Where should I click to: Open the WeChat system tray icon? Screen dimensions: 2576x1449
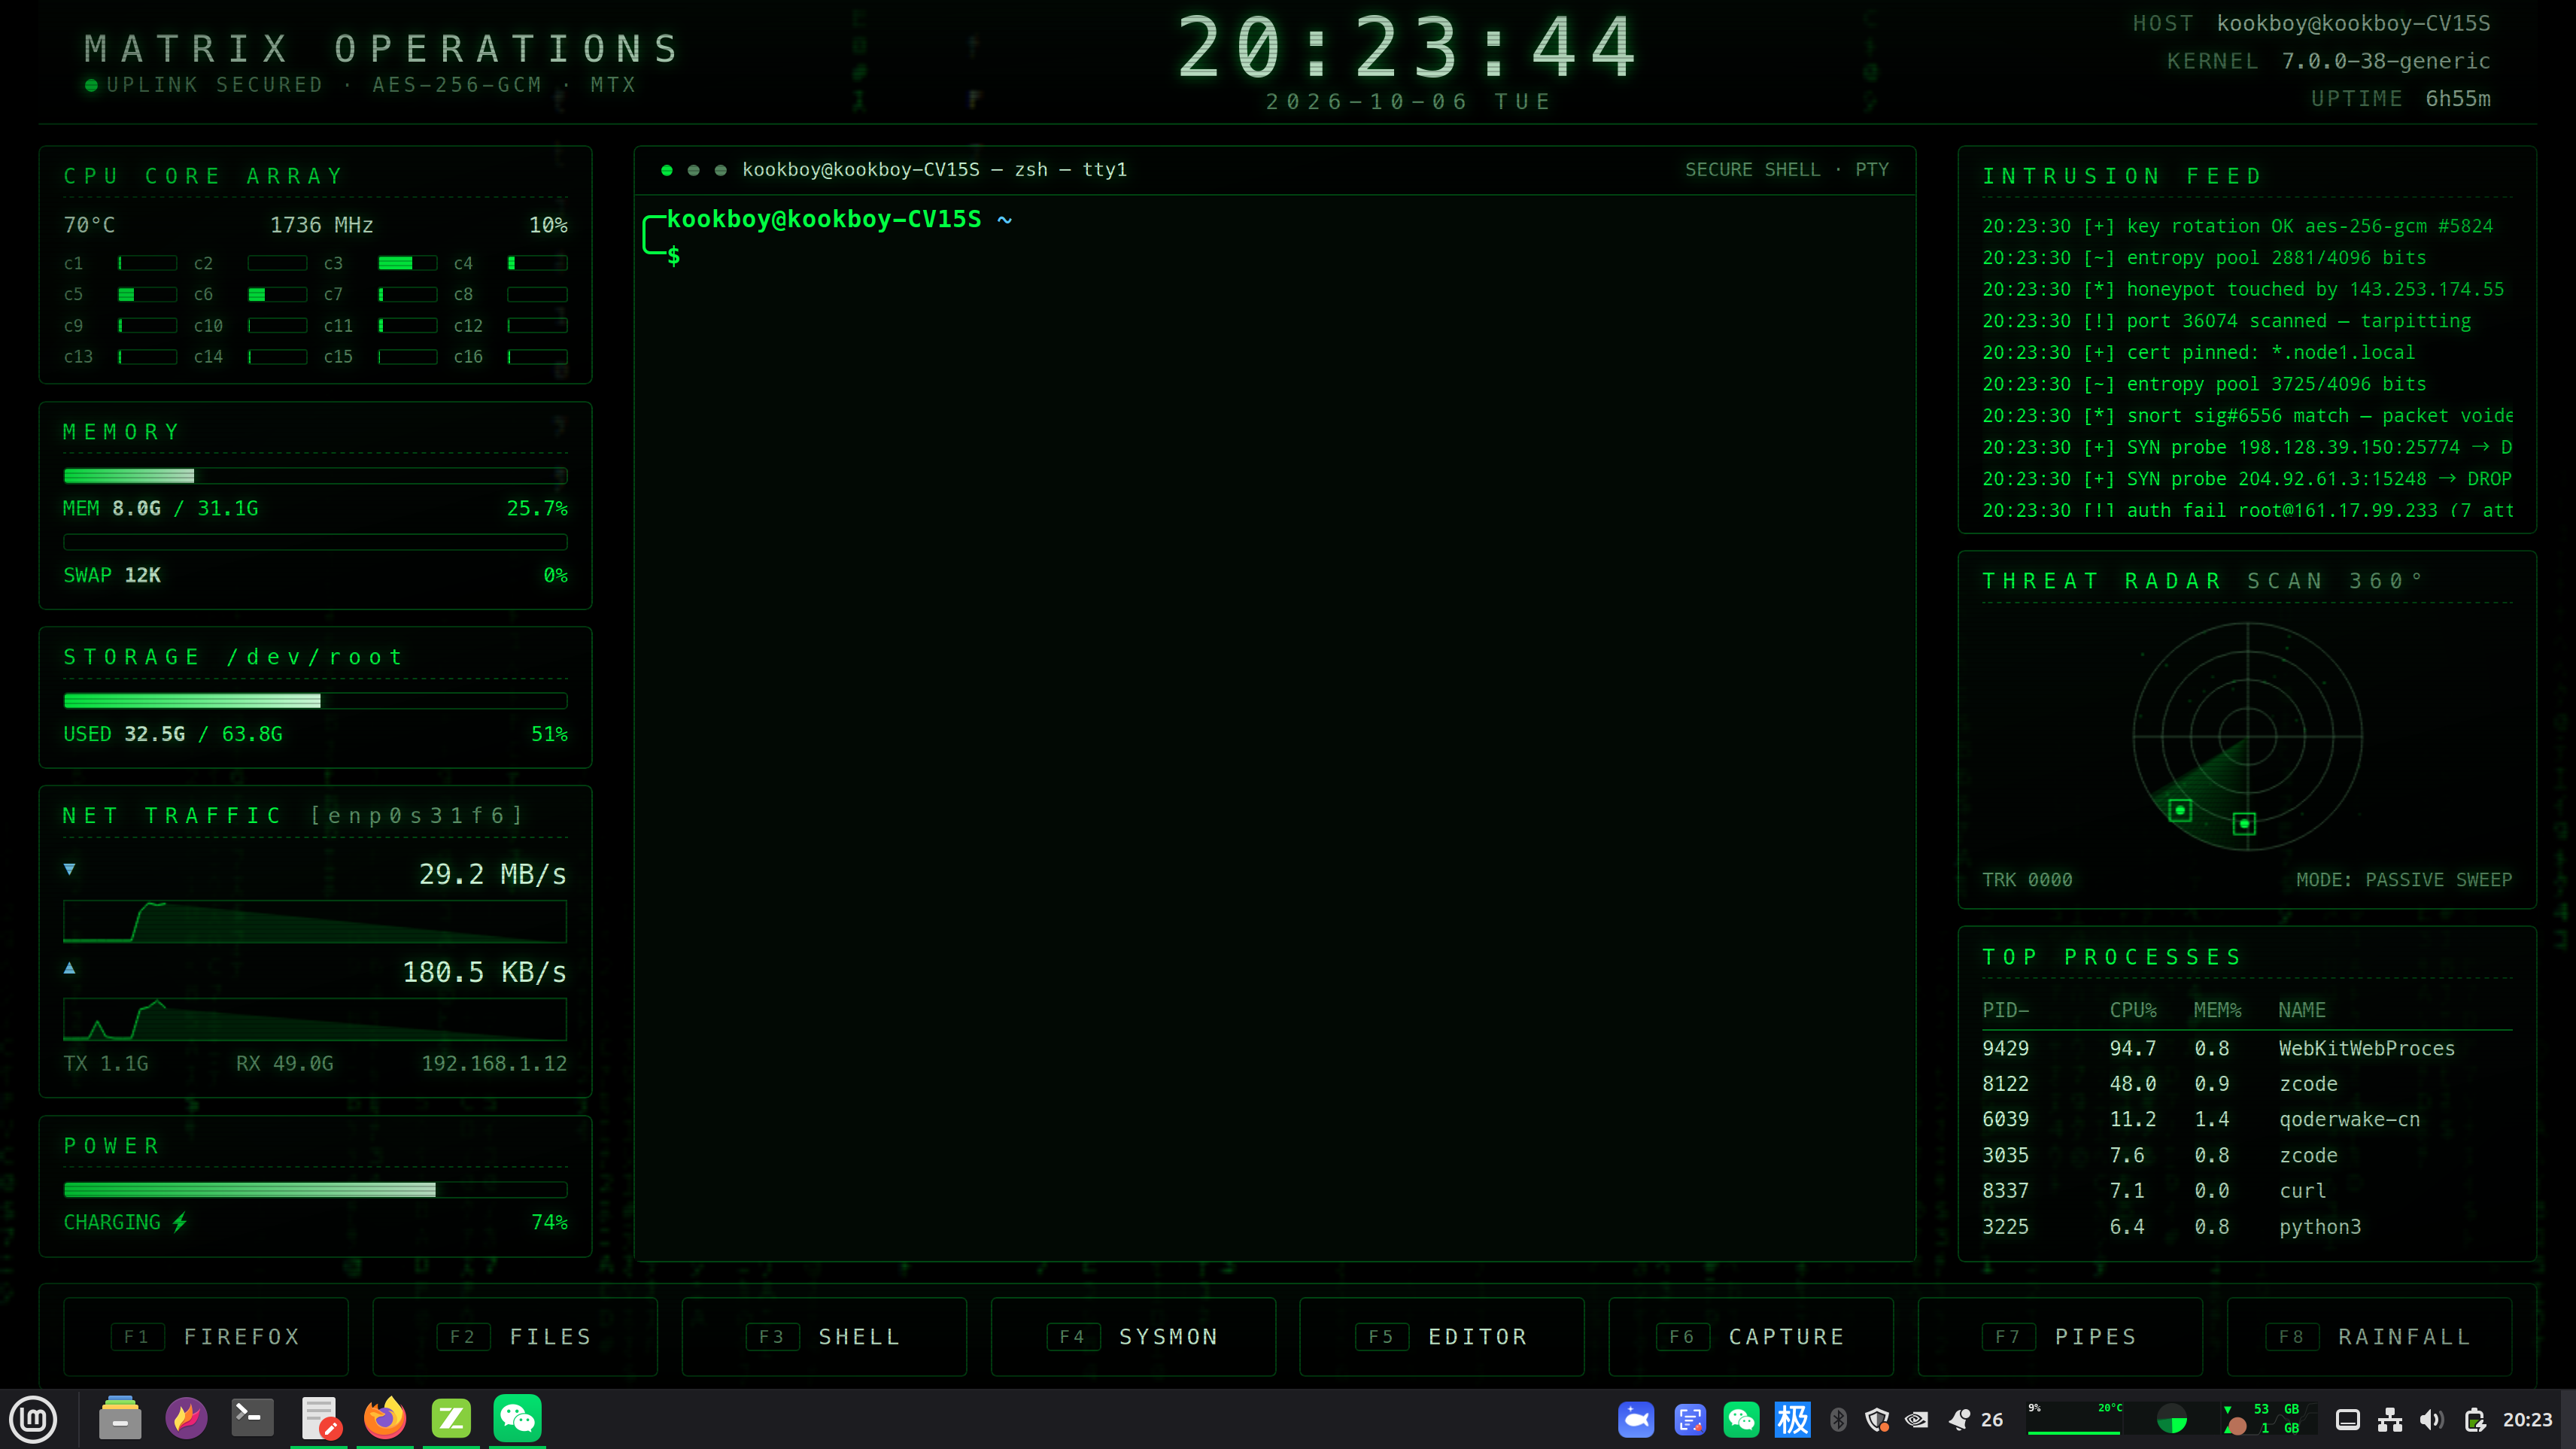point(1742,1420)
